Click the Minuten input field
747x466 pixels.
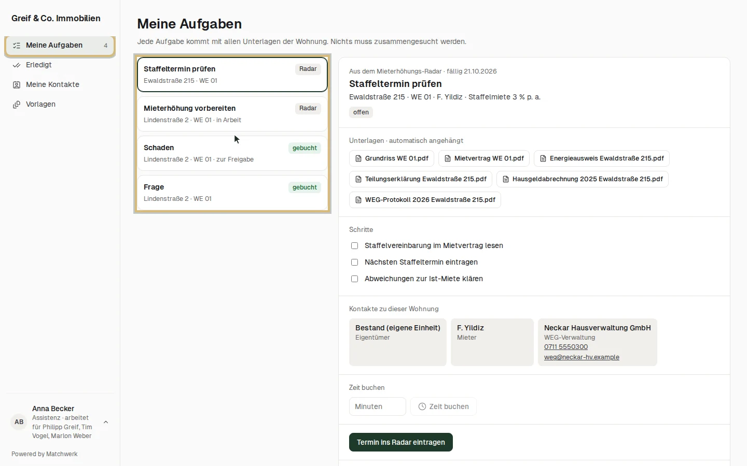(x=378, y=406)
